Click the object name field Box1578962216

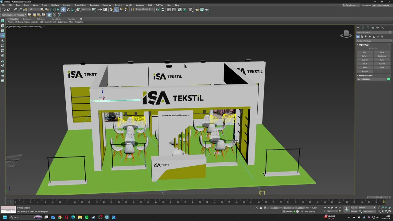click(x=371, y=79)
